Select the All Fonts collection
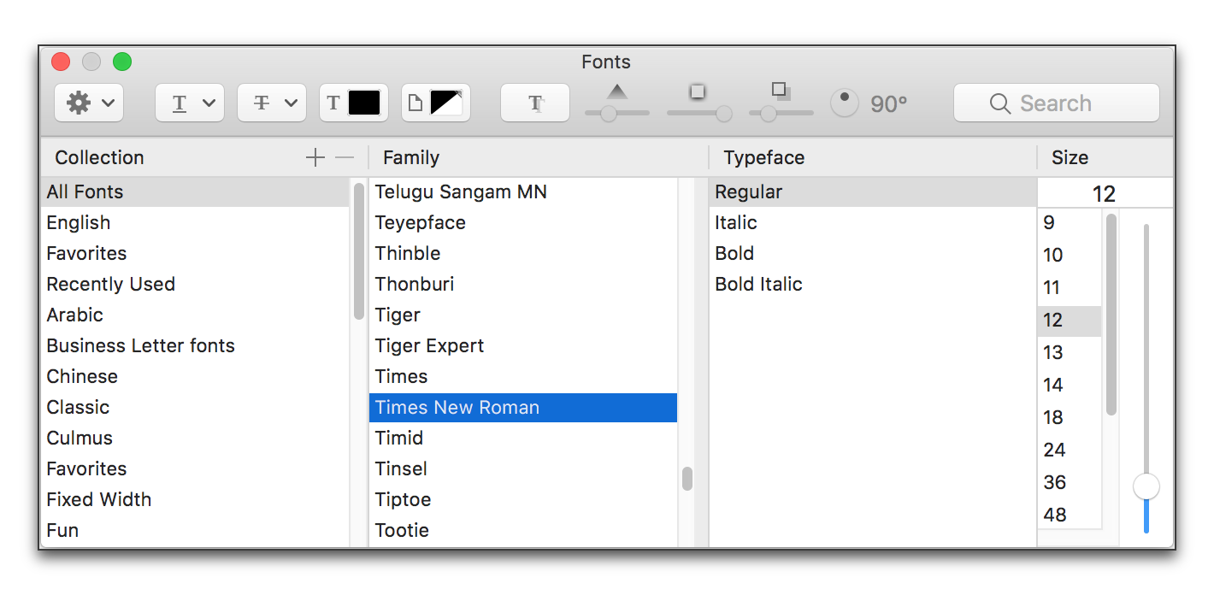The width and height of the screenshot is (1214, 595). click(x=195, y=191)
